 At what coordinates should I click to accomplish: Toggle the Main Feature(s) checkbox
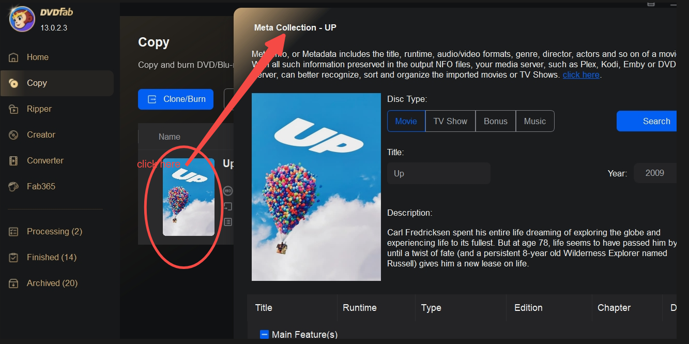[264, 335]
